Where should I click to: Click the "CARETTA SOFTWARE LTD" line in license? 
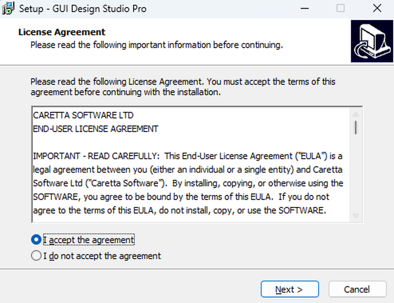[x=83, y=115]
